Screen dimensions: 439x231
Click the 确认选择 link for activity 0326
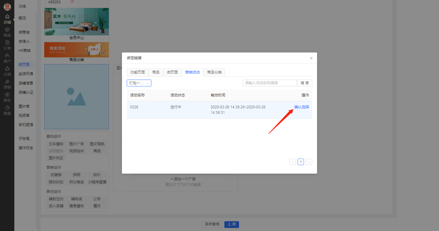coord(301,107)
